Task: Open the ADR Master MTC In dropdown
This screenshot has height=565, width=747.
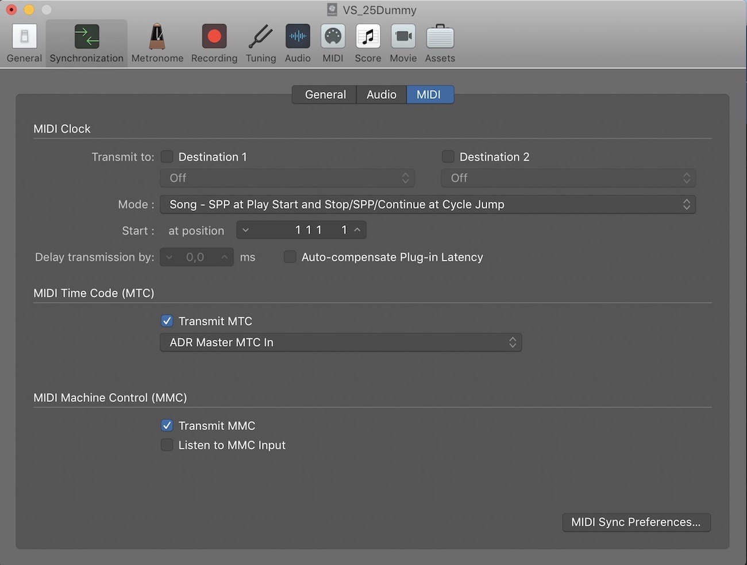Action: [x=341, y=343]
